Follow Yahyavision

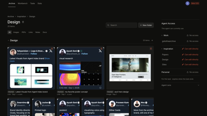(x=34, y=54)
